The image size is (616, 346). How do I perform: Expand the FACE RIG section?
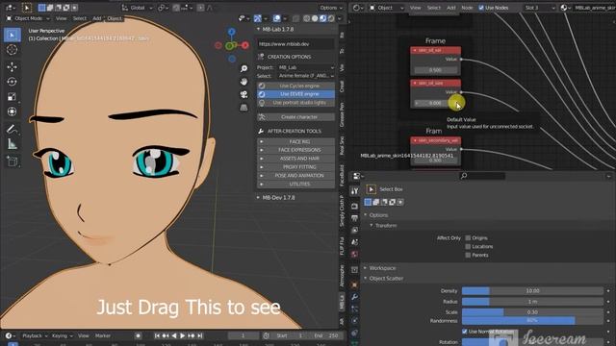point(295,141)
